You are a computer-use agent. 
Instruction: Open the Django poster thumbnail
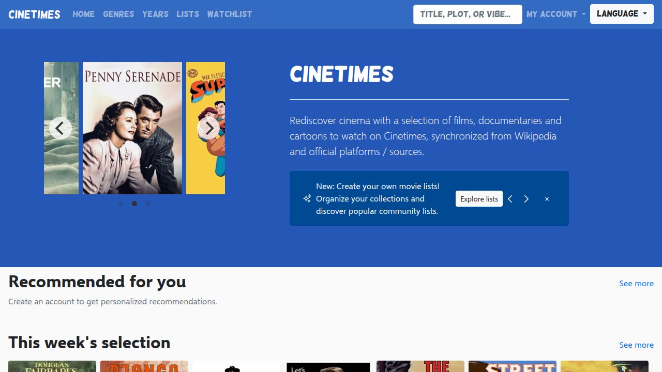click(144, 366)
